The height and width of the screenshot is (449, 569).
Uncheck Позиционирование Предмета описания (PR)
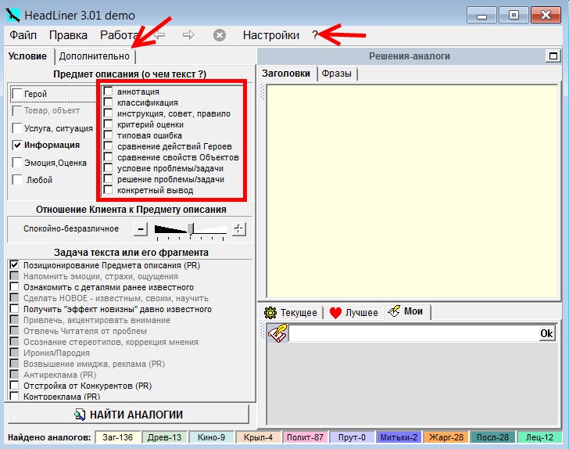point(14,265)
